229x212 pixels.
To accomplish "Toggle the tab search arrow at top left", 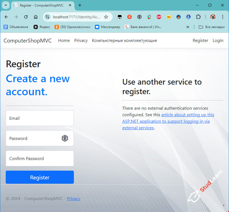I will pyautogui.click(x=6, y=5).
